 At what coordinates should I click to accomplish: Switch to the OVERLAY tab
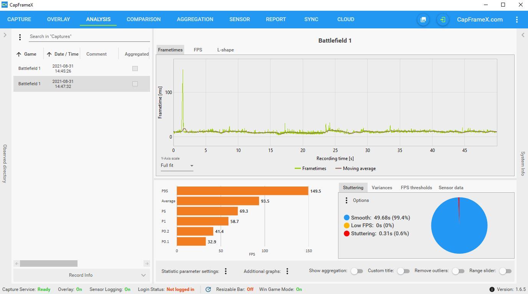[58, 19]
